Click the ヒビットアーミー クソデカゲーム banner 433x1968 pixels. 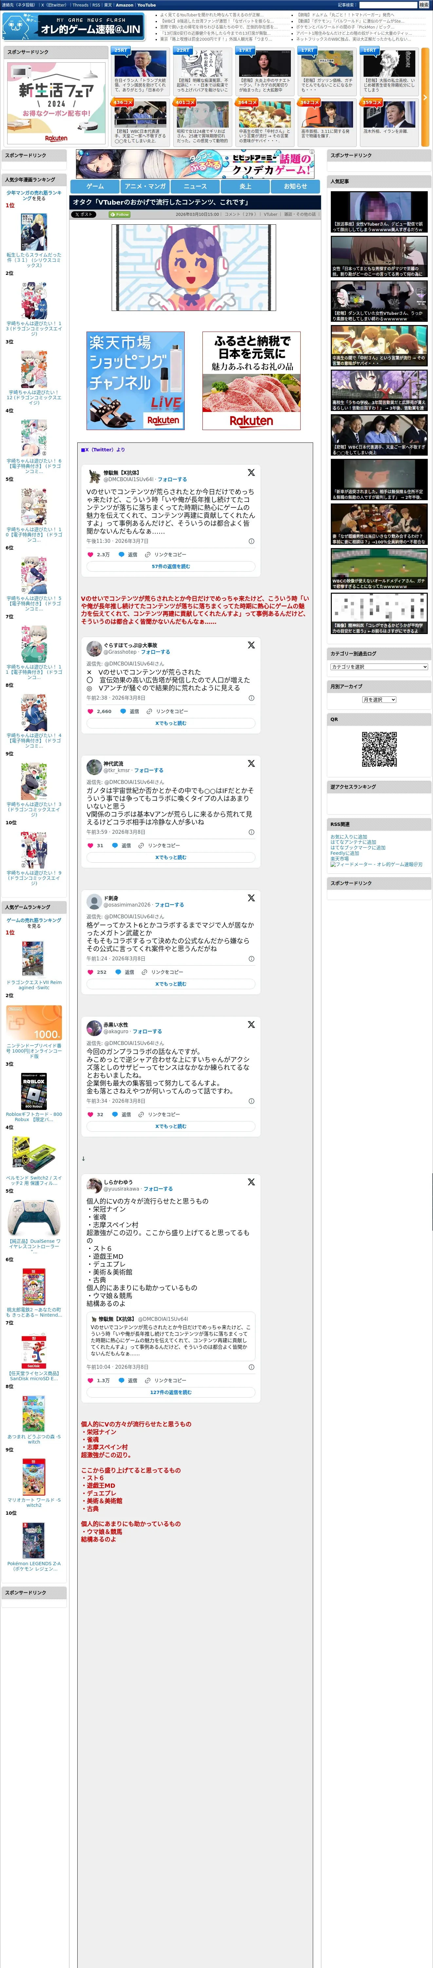[195, 164]
